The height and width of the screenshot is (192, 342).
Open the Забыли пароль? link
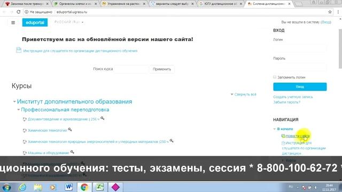click(286, 102)
